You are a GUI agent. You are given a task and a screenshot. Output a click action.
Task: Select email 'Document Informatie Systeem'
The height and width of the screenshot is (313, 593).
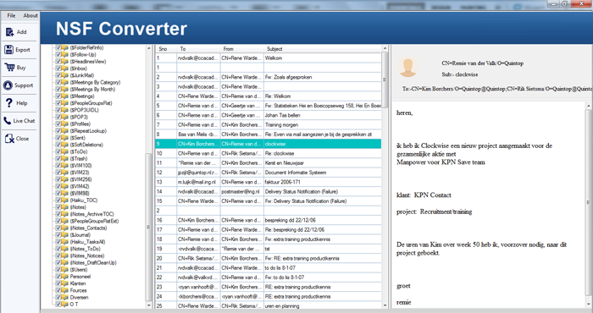pyautogui.click(x=269, y=173)
